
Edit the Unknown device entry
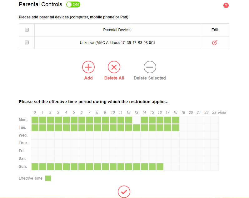pos(214,43)
